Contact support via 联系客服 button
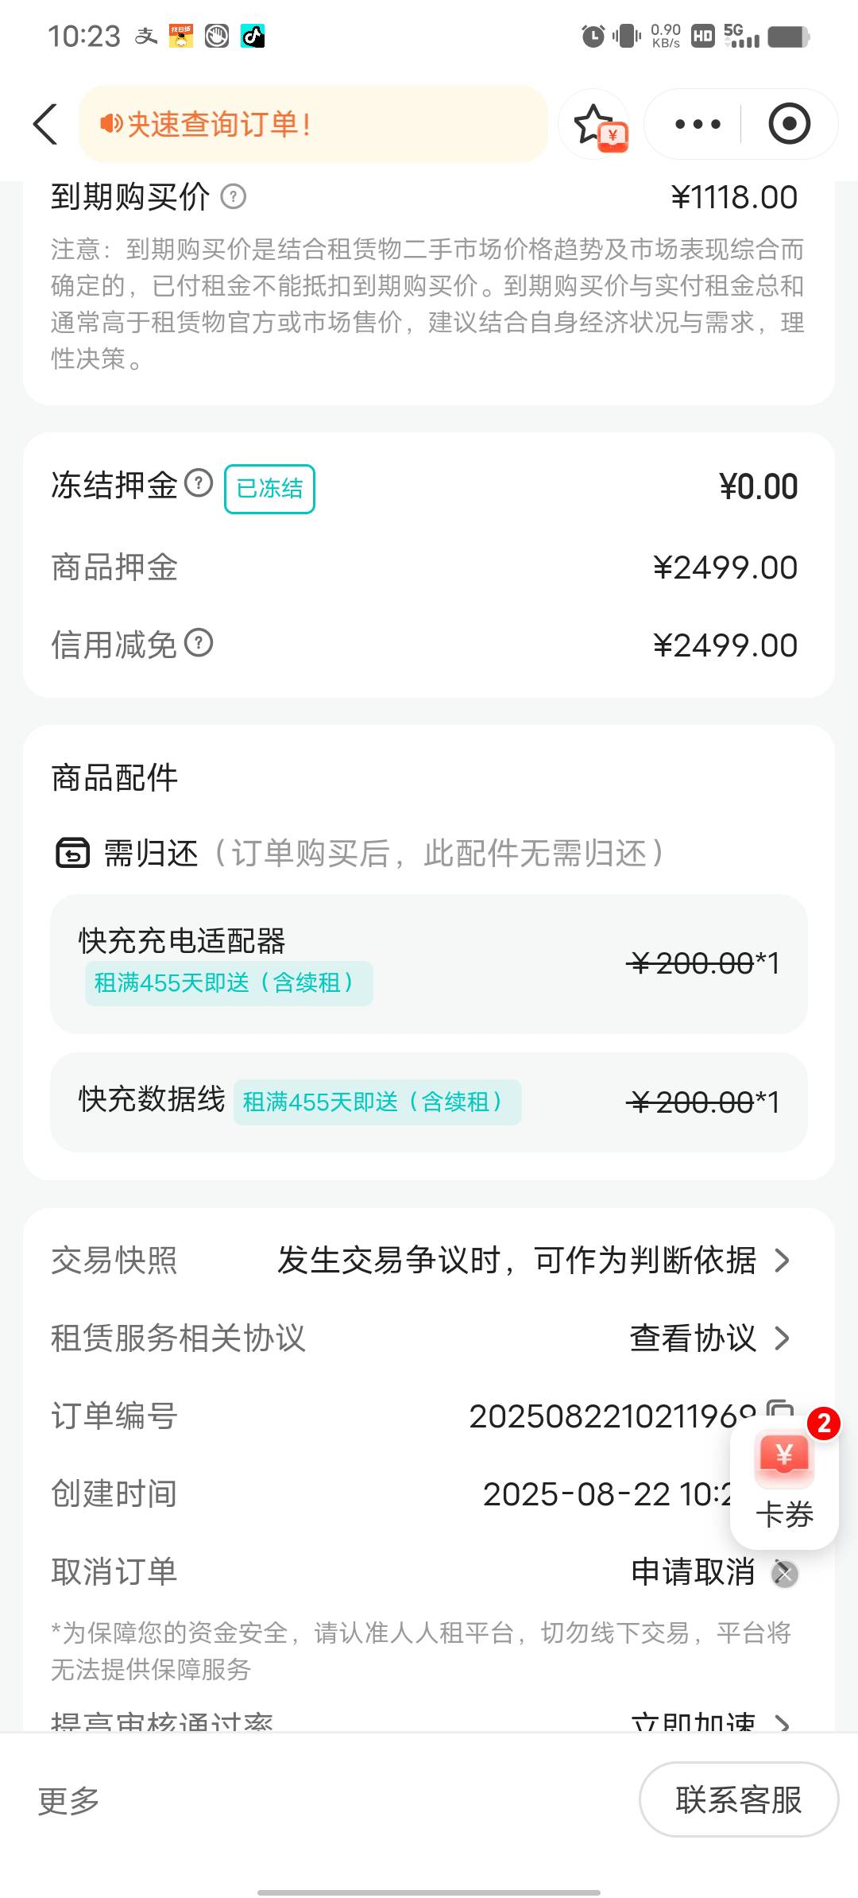This screenshot has width=858, height=1898. (739, 1799)
